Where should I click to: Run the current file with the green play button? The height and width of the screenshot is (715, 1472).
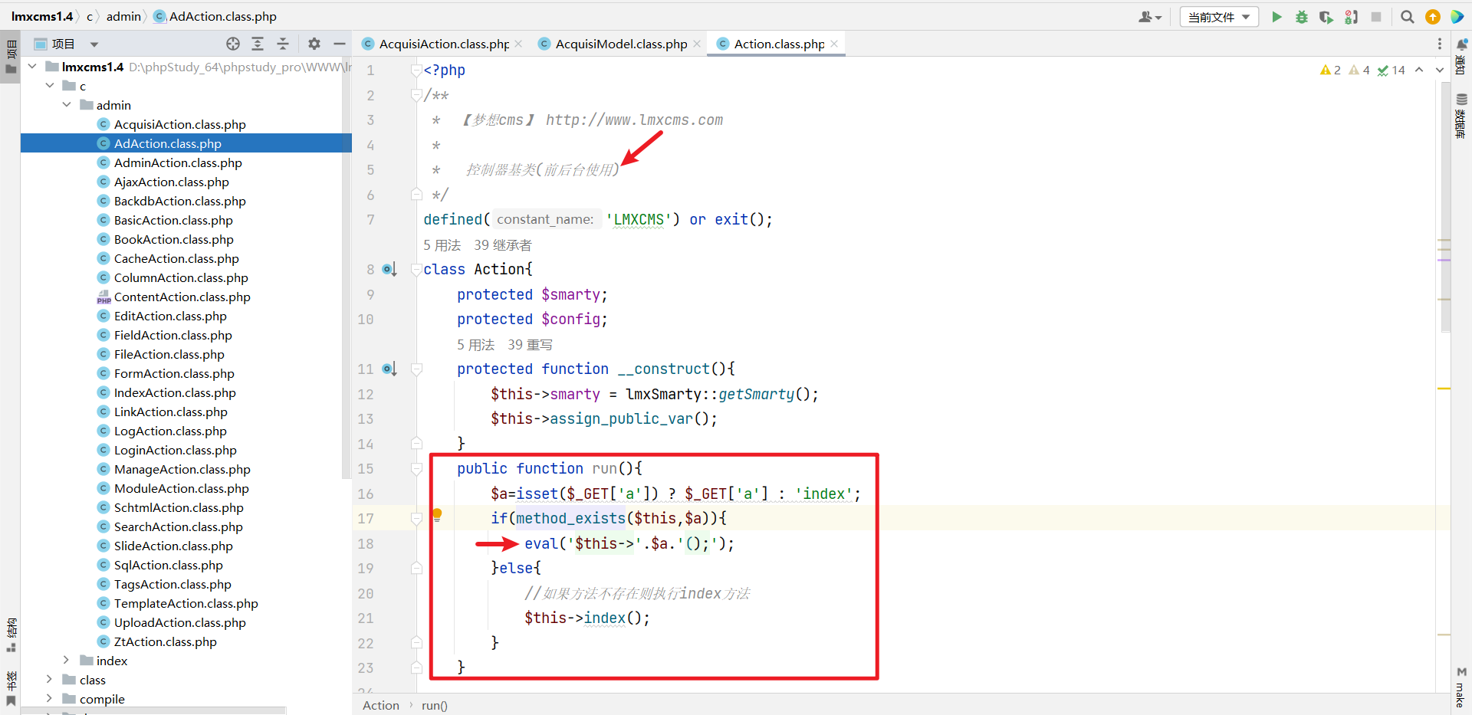[1276, 17]
